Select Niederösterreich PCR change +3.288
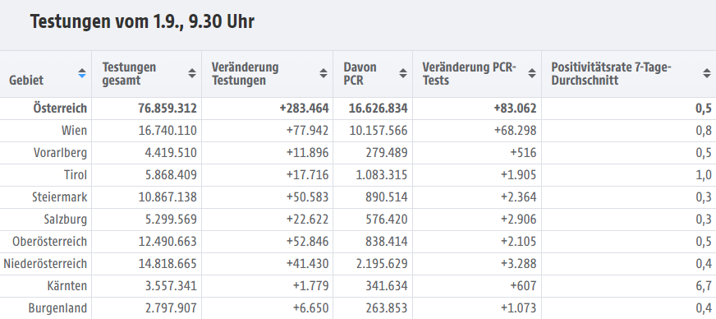The width and height of the screenshot is (716, 319). [518, 264]
